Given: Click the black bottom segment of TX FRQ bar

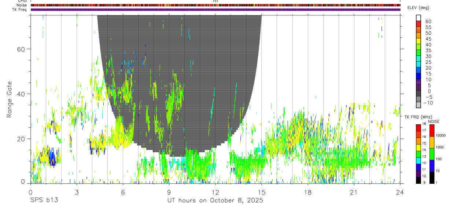Looking at the screenshot, I should click(418, 180).
